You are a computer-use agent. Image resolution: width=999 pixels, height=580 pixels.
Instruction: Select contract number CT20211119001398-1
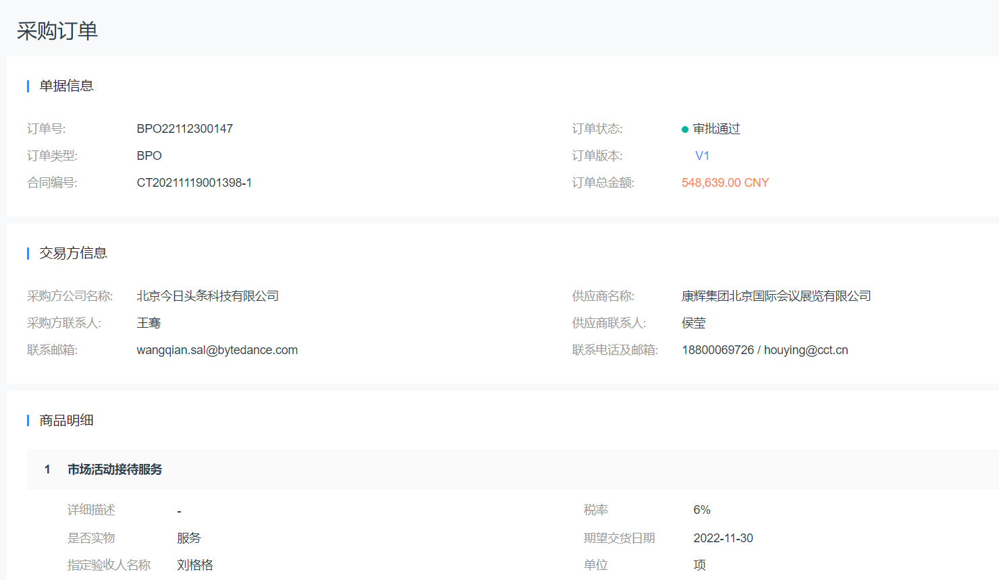pos(194,183)
